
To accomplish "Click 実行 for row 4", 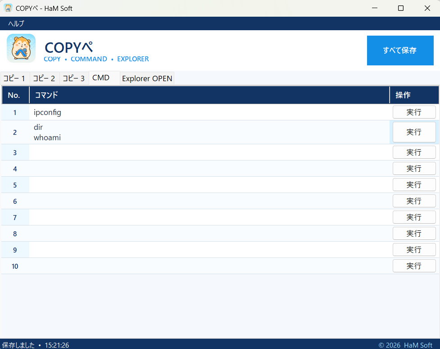I will pos(414,169).
